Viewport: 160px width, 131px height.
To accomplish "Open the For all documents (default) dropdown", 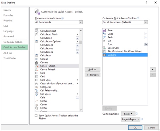I will (x=146, y=22).
